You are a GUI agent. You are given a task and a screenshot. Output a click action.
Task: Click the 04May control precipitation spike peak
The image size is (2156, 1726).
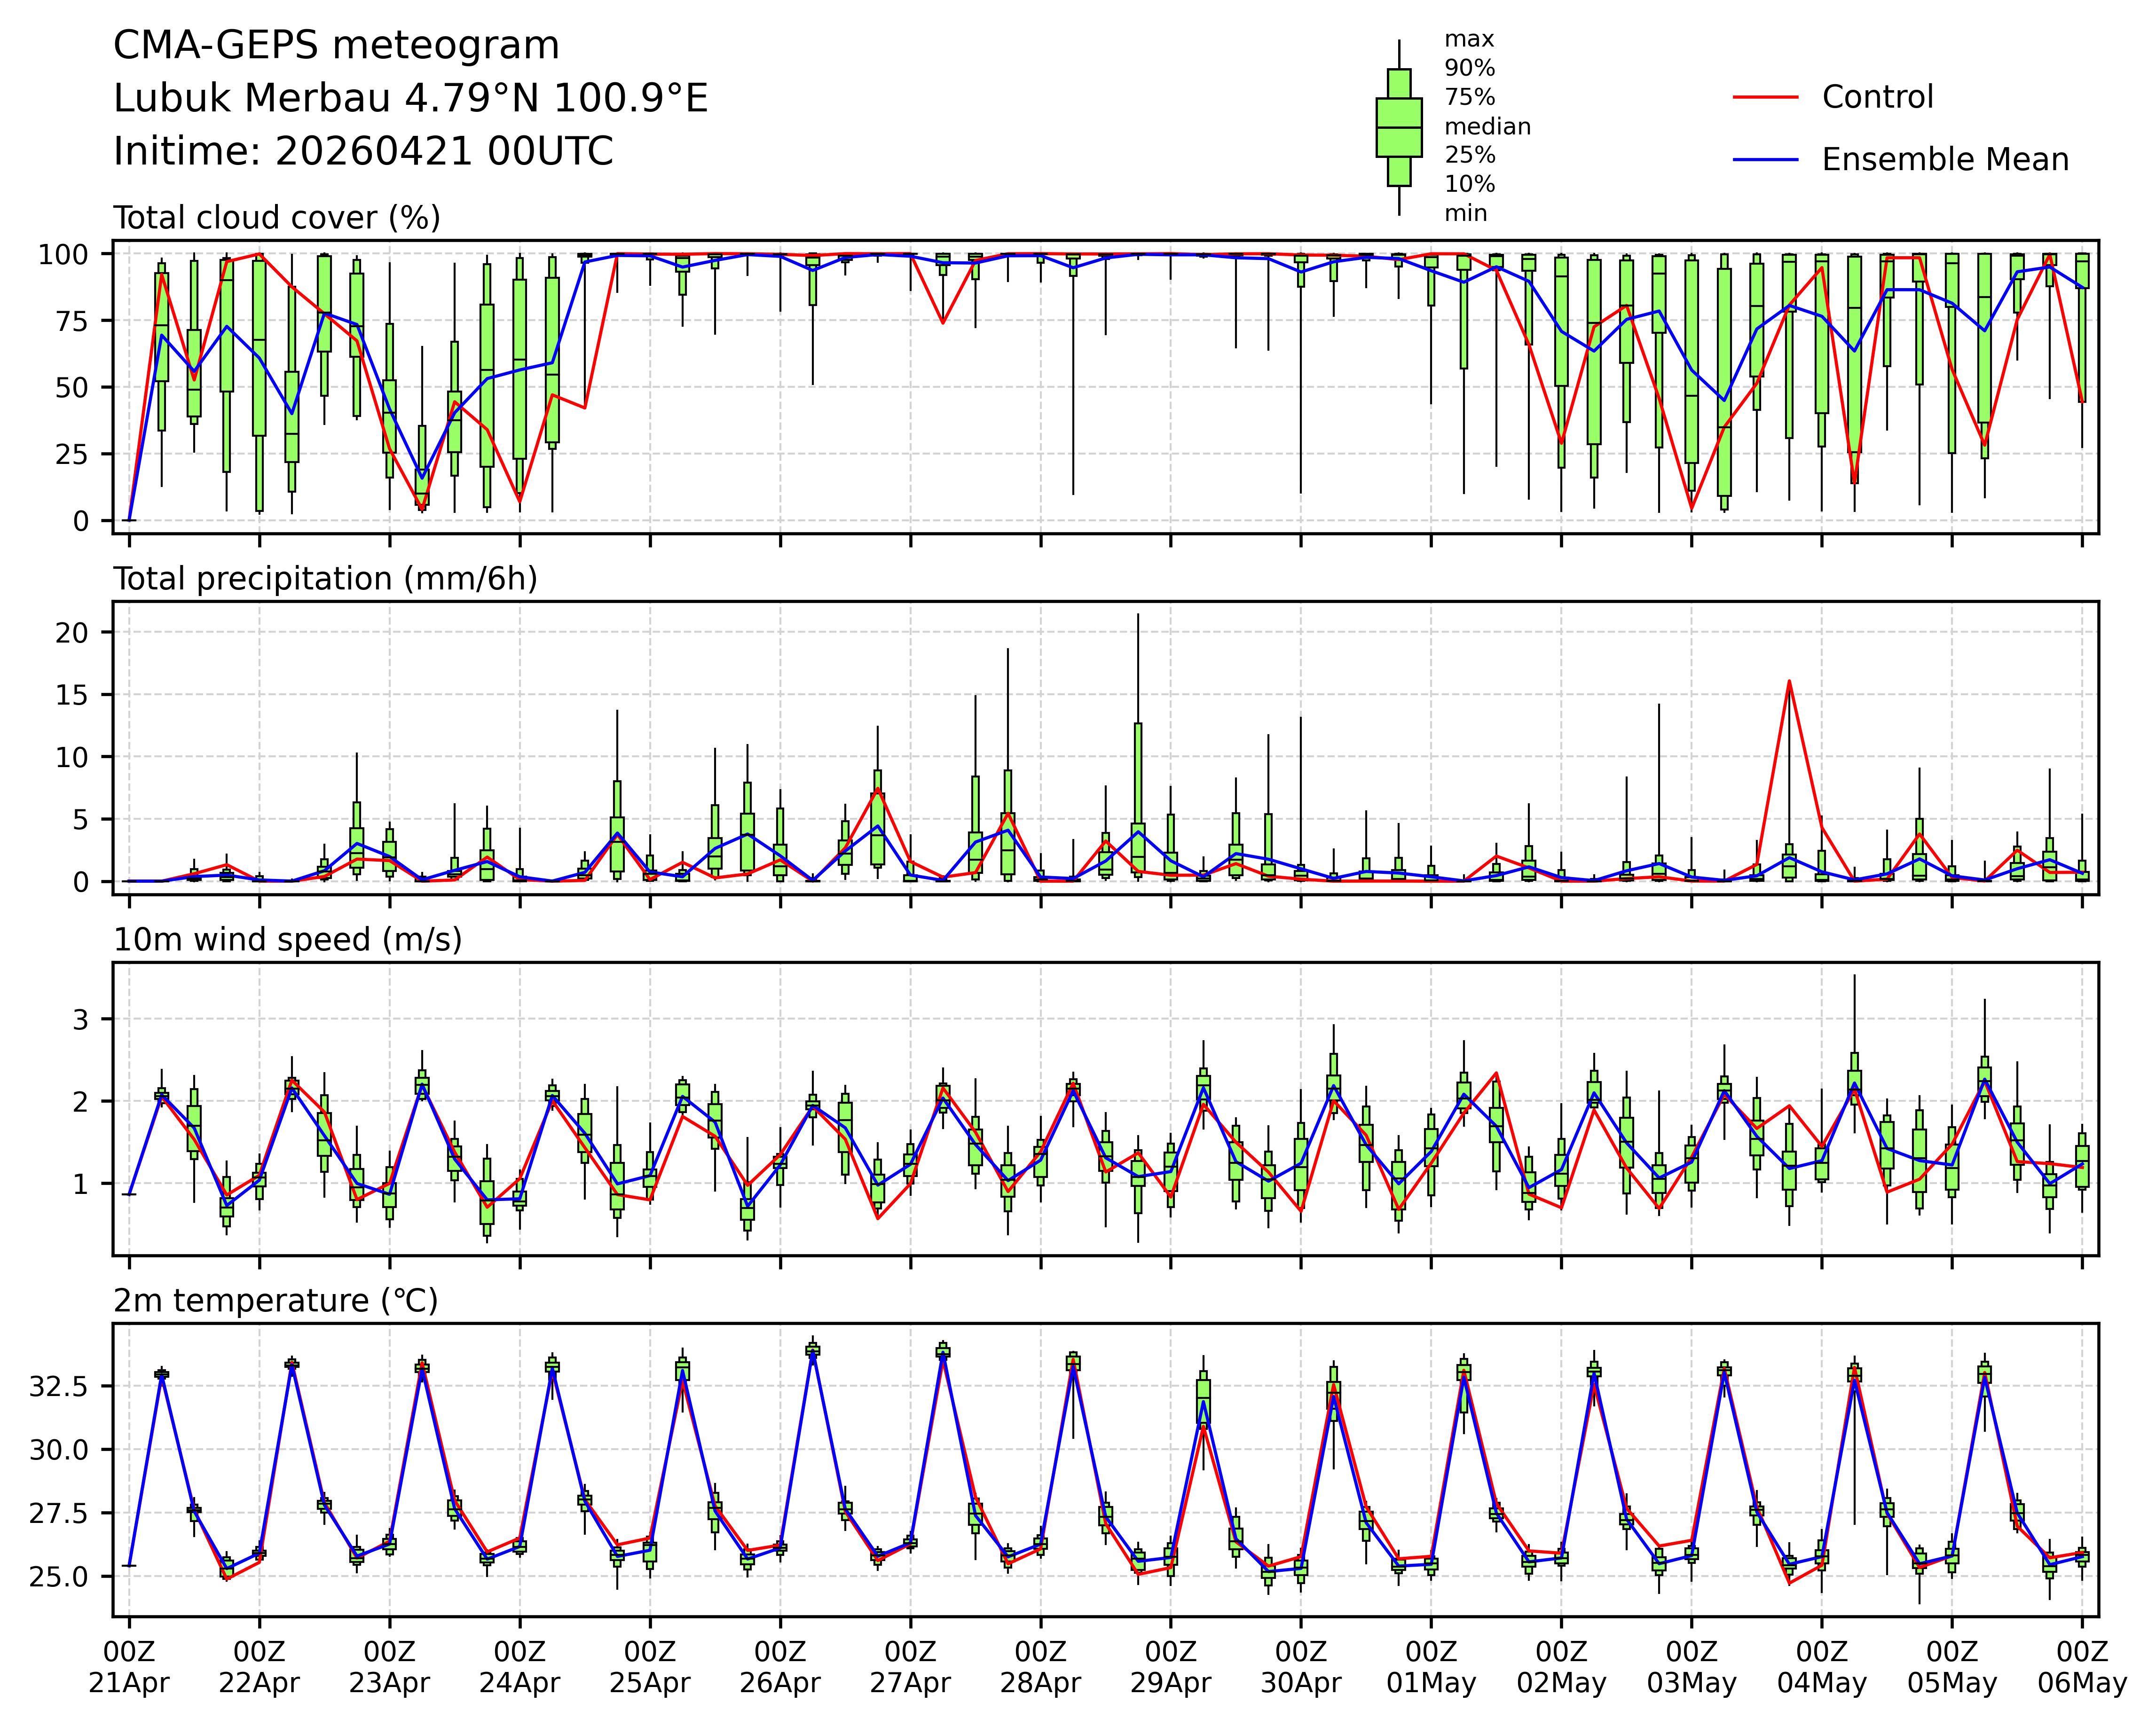tap(1789, 682)
